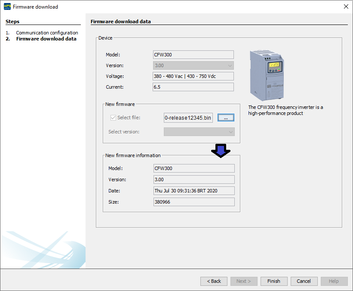Open the file browser with the '...' button
353x291 pixels.
point(226,117)
